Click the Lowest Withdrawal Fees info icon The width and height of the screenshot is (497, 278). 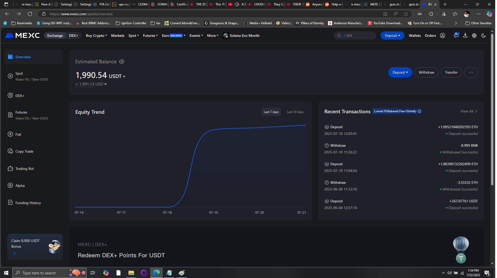coord(419,111)
